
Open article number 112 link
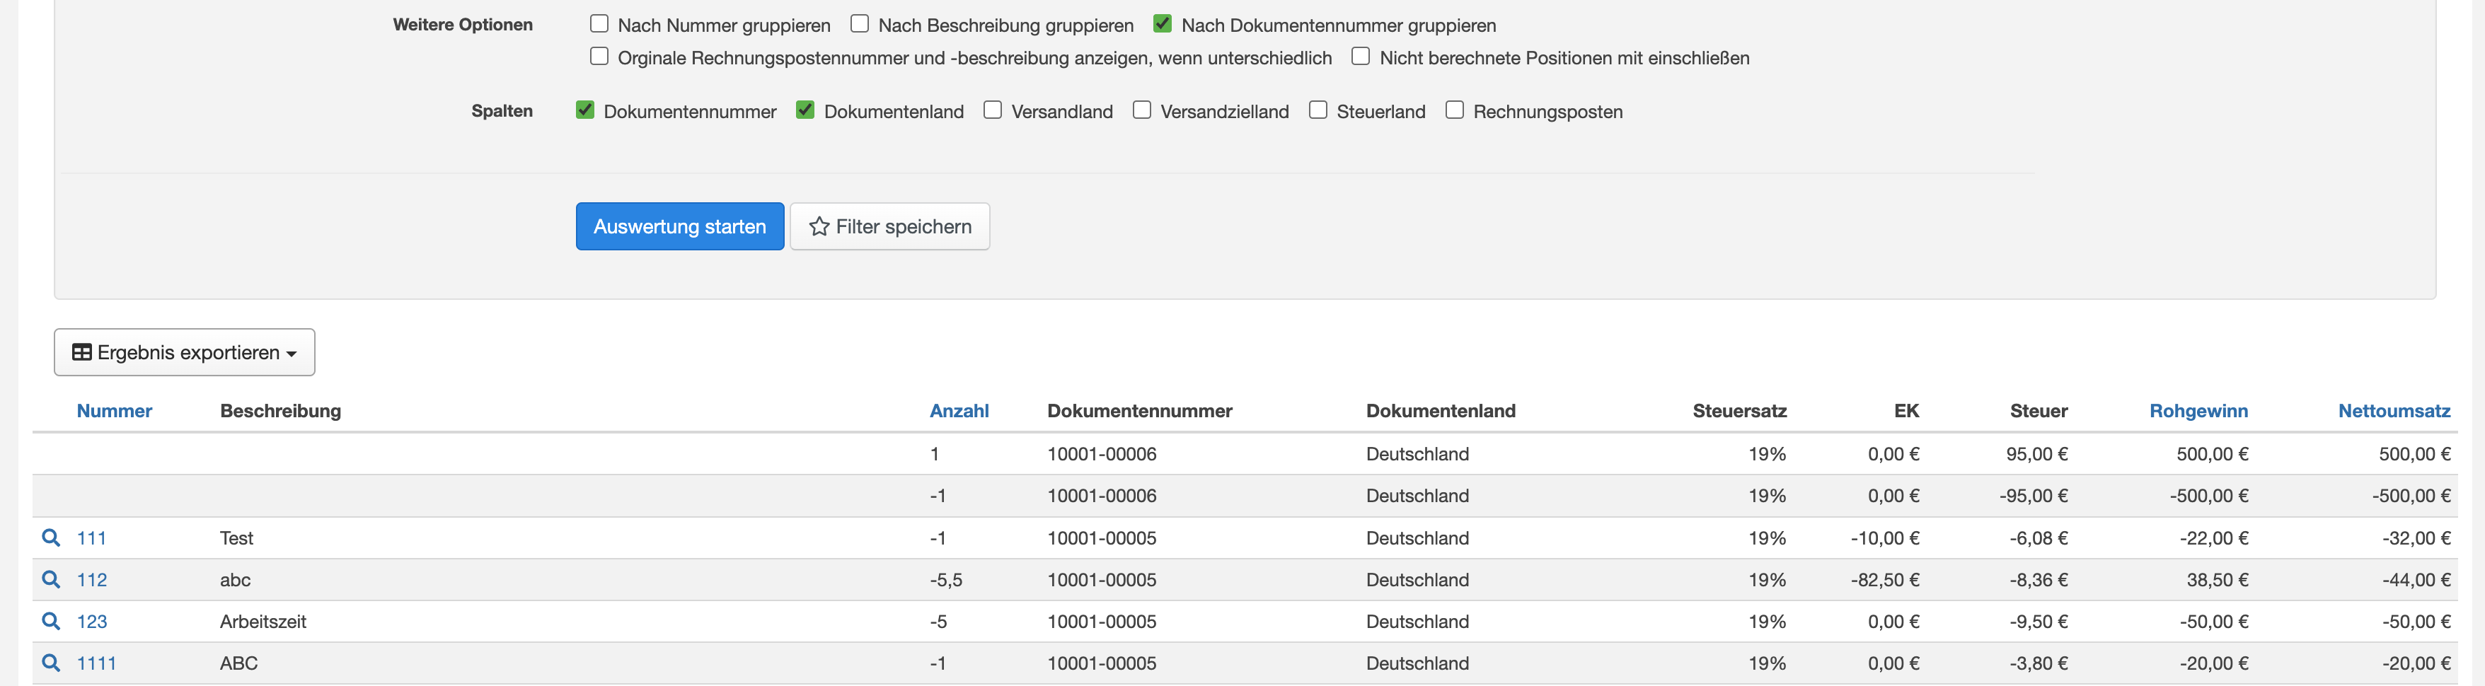(92, 580)
